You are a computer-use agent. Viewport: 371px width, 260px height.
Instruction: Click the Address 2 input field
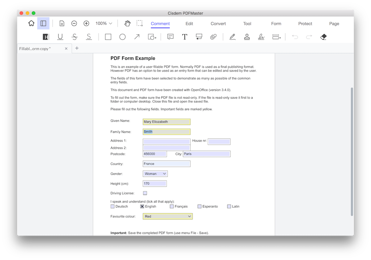click(167, 148)
